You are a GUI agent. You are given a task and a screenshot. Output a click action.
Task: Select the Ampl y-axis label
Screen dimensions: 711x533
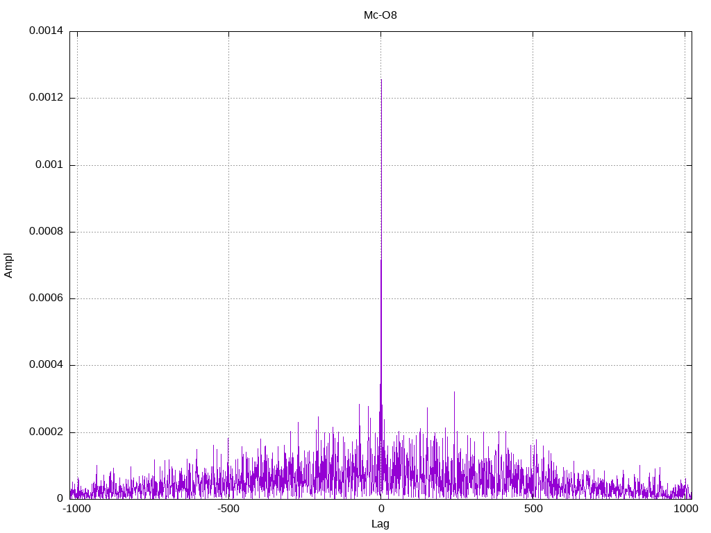(x=8, y=266)
